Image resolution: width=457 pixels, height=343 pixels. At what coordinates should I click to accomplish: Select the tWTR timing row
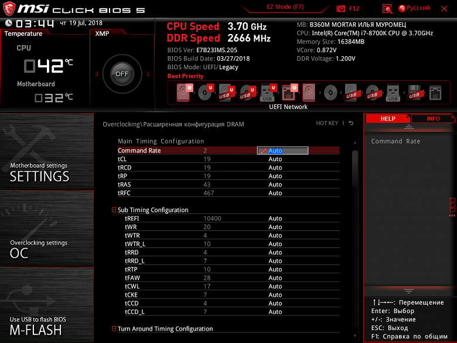(x=232, y=235)
